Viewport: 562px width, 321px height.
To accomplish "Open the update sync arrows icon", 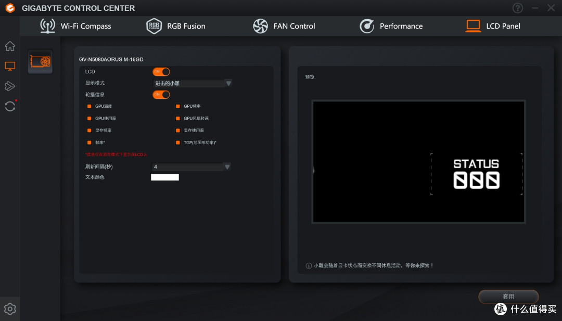I will [x=10, y=106].
